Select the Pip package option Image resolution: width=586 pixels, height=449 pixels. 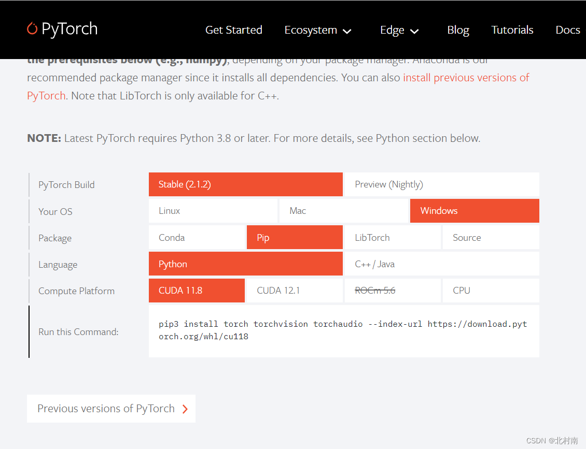295,237
